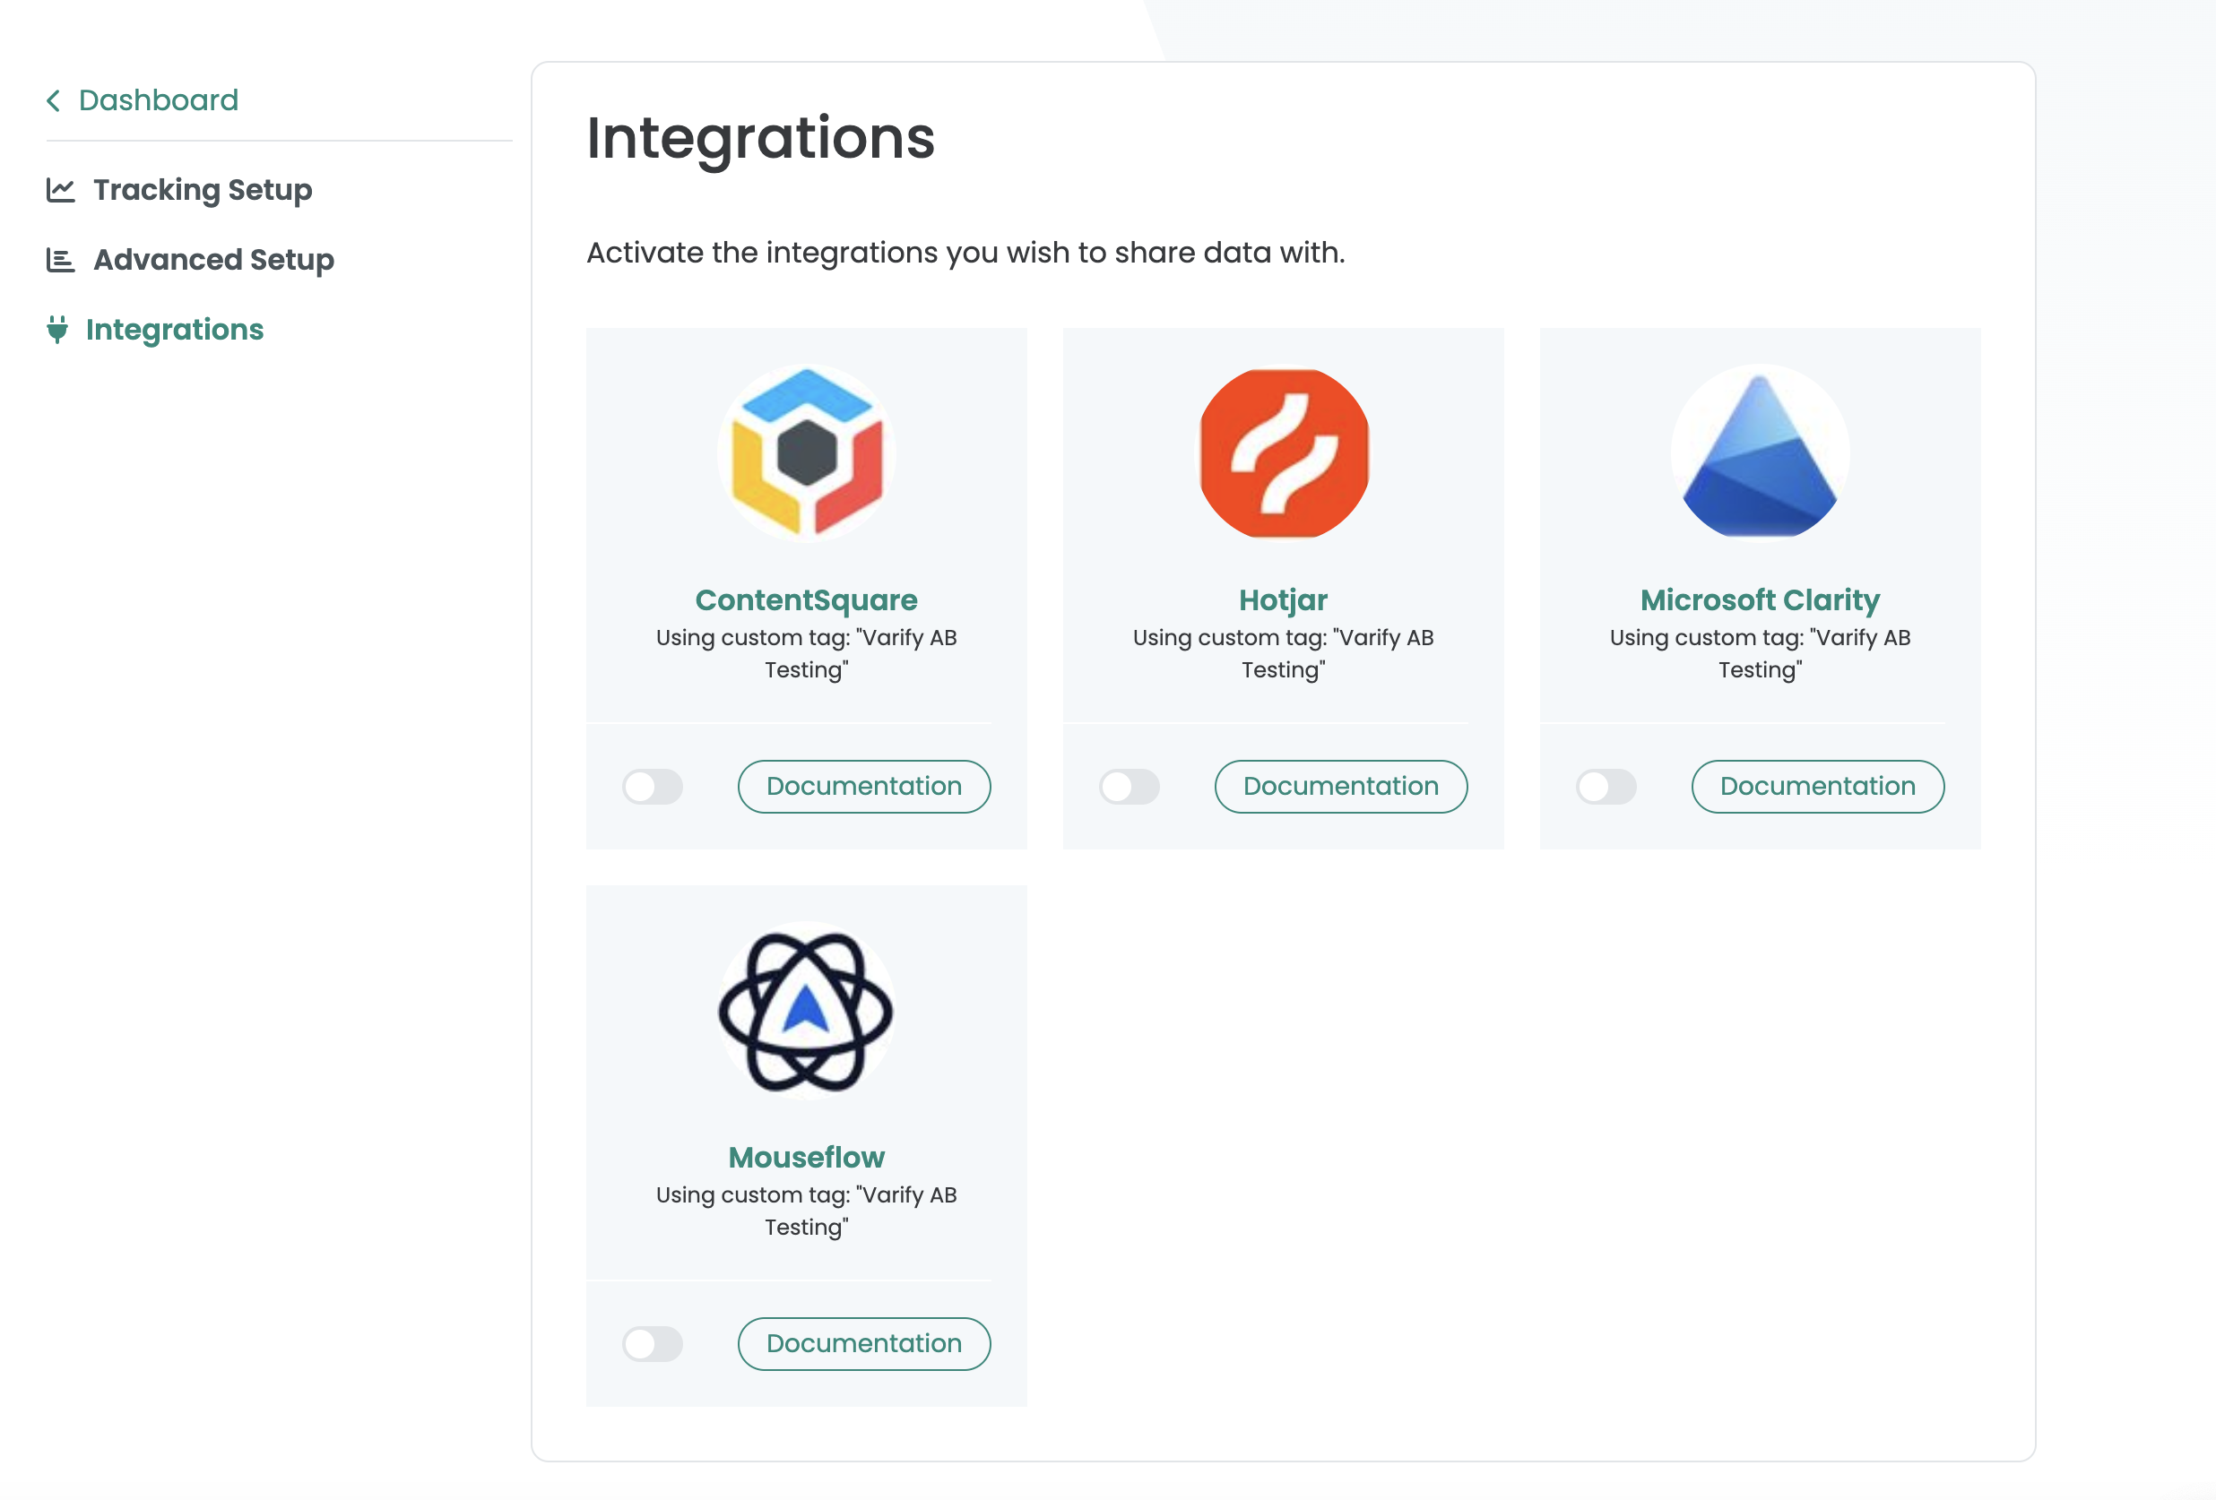The height and width of the screenshot is (1500, 2216).
Task: Switch on the Mouseflow integration toggle
Action: click(653, 1344)
